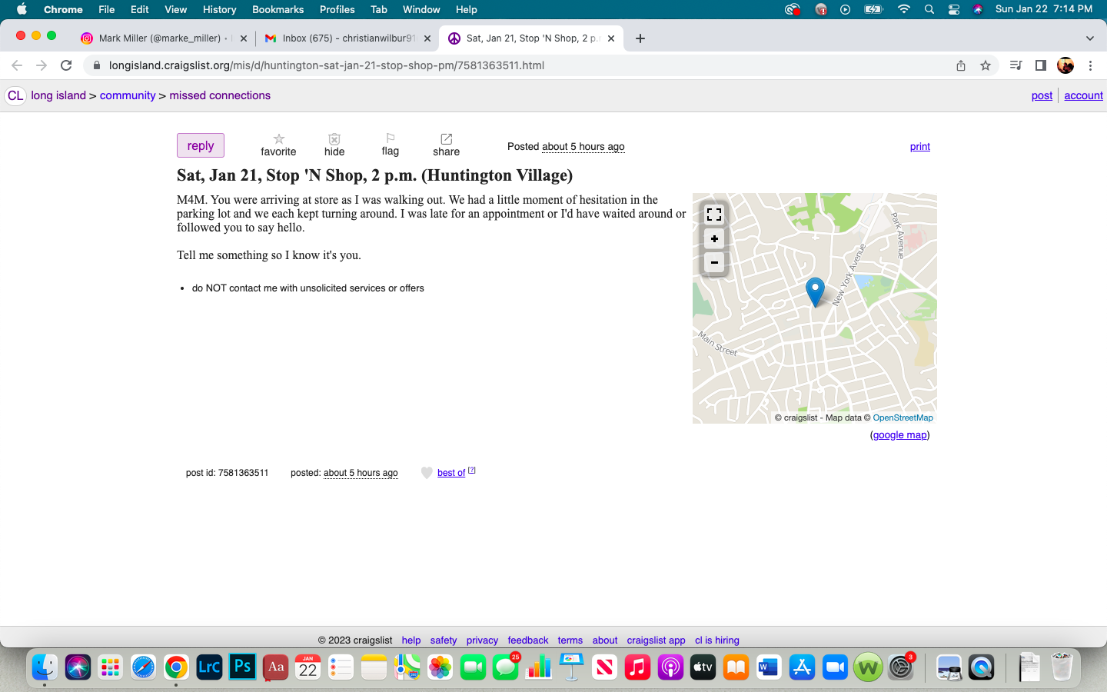This screenshot has width=1107, height=692.
Task: Zoom in on the map with plus
Action: coord(714,239)
